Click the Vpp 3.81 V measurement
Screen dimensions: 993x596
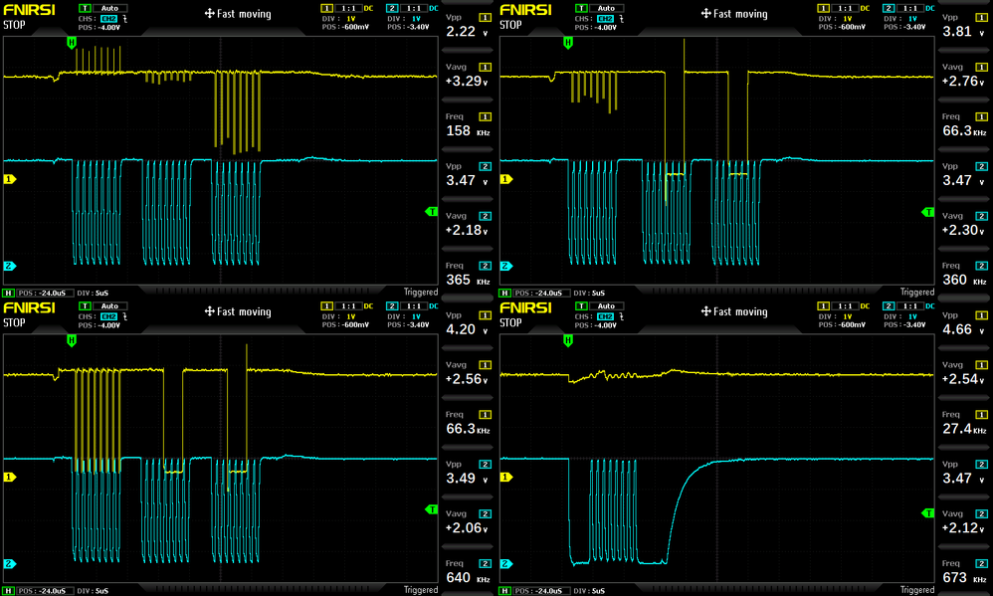click(x=964, y=26)
